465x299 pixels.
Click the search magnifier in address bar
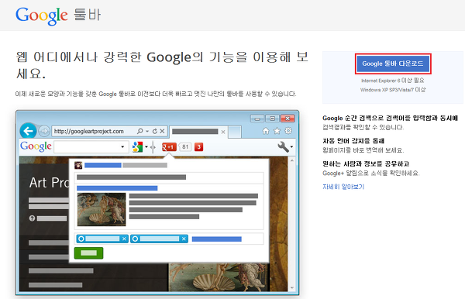coord(140,131)
